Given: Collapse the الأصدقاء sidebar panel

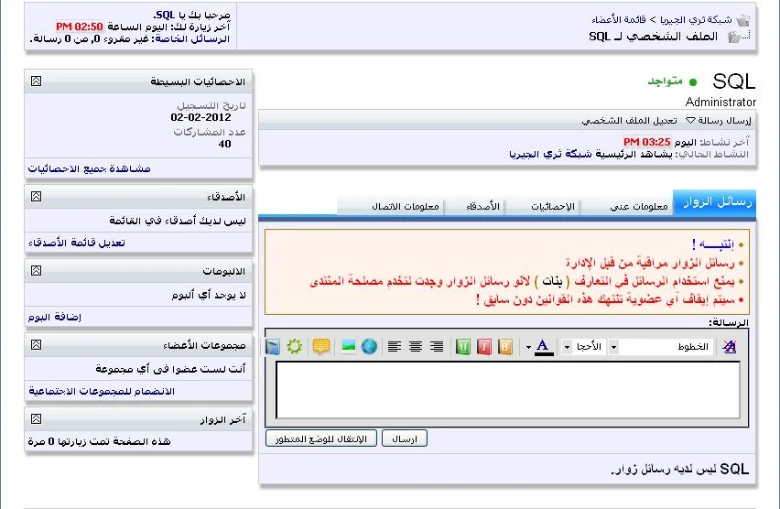Looking at the screenshot, I should coord(36,196).
